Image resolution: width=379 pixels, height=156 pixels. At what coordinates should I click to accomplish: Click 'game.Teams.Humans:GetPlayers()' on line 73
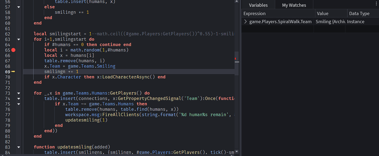coord(102,93)
